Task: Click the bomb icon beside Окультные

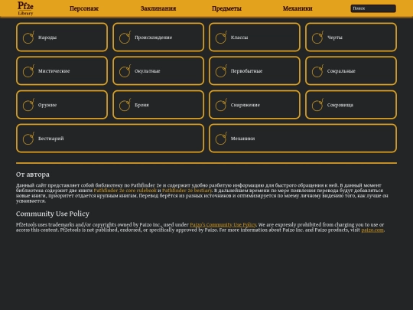Action: point(125,71)
